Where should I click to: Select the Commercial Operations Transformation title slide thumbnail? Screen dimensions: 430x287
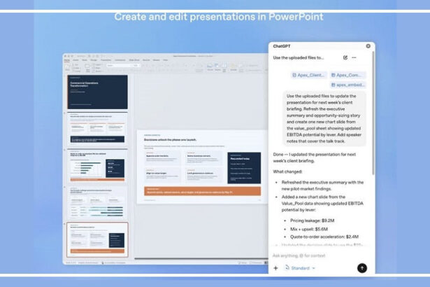97,92
